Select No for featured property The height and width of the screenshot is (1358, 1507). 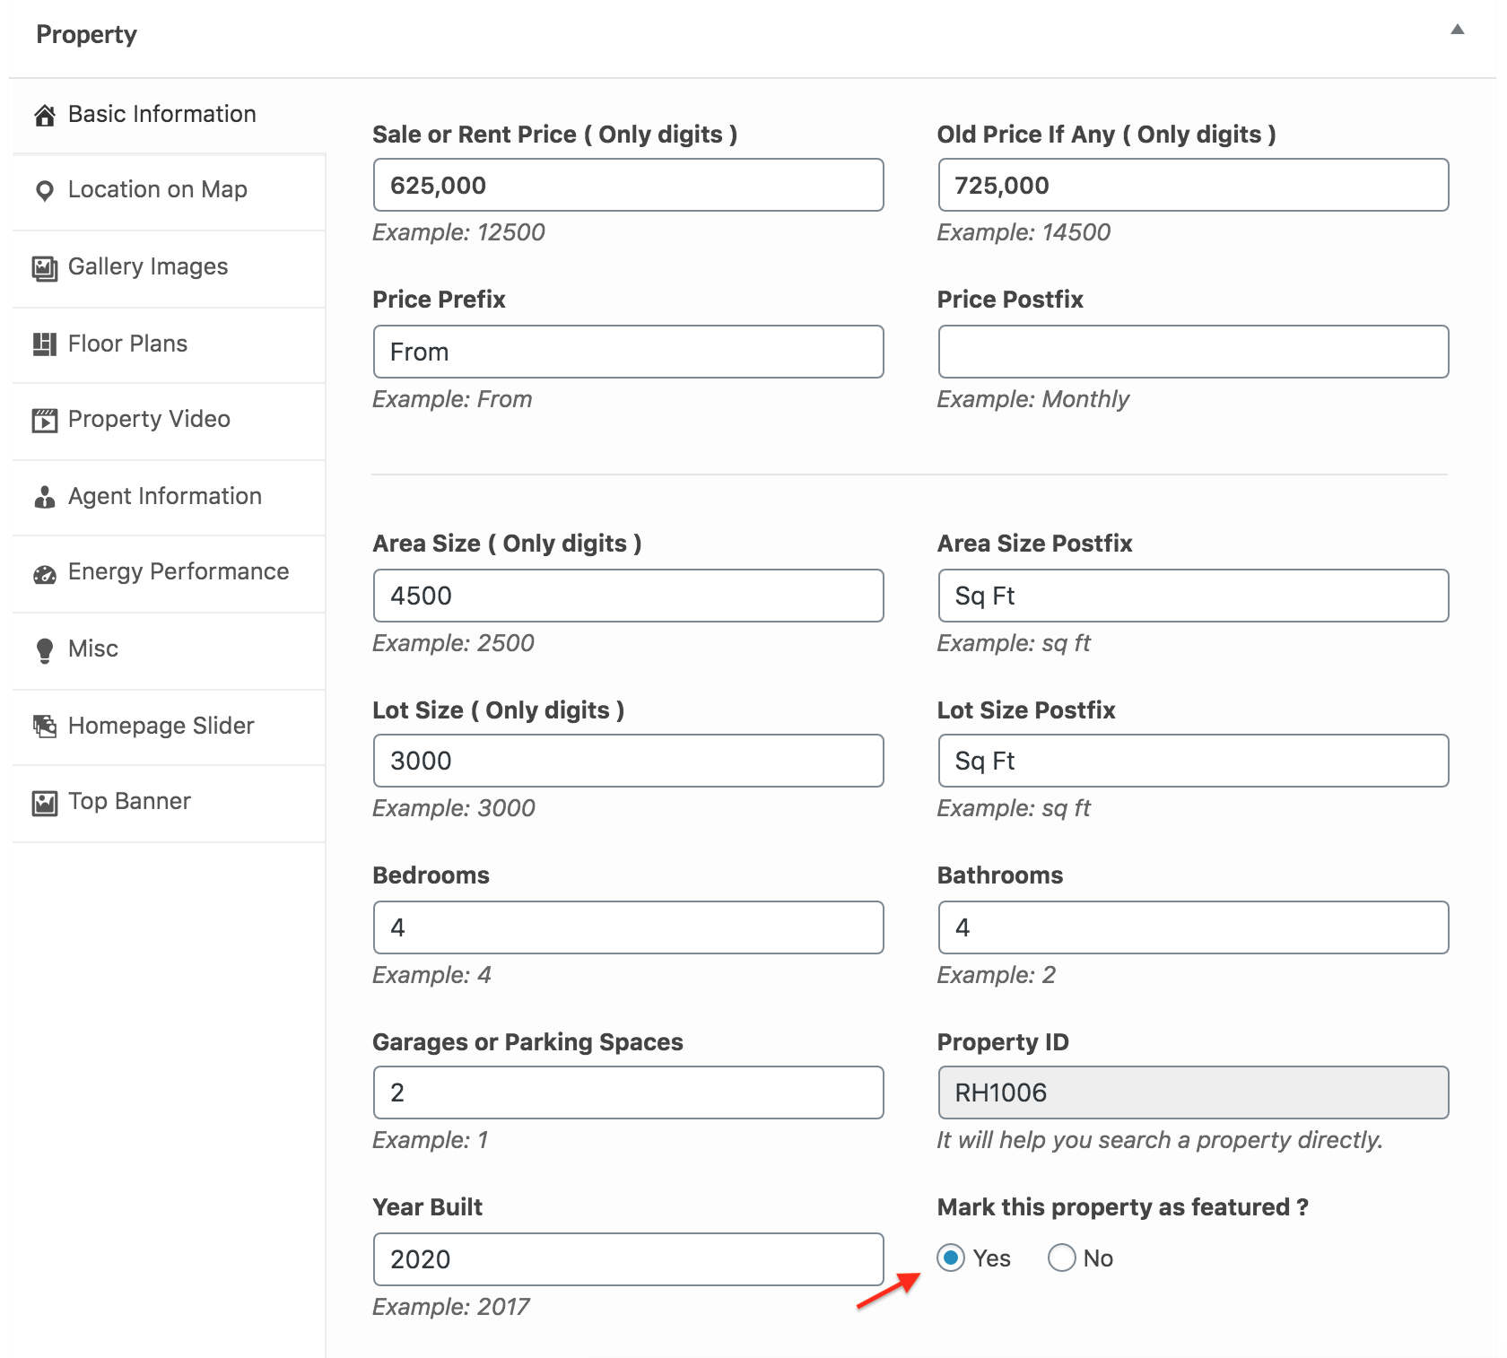pos(1062,1258)
